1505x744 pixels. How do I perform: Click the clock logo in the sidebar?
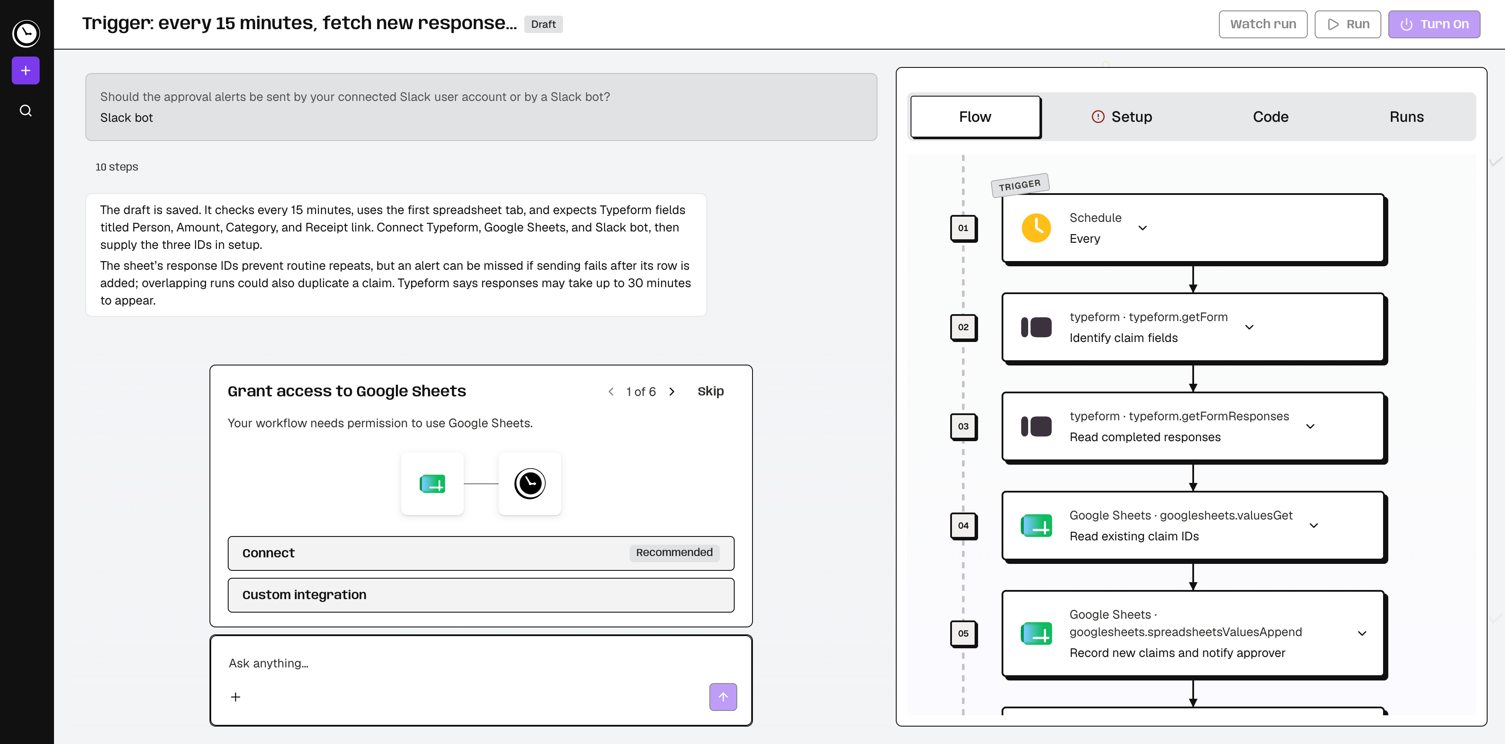tap(26, 33)
